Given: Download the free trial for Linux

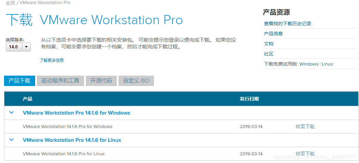Looking at the screenshot, I should [x=327, y=64].
